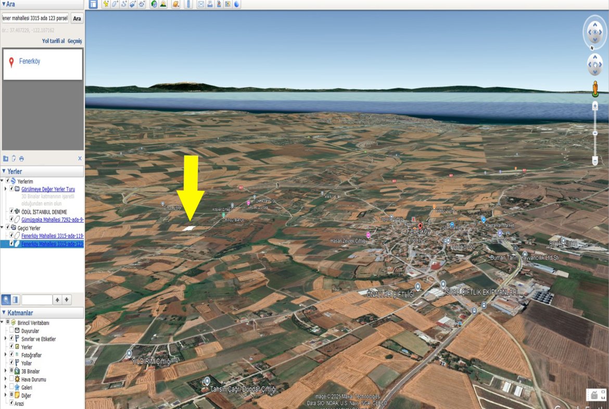Viewport: 609px width, 409px height.
Task: Click the Save Image toolbar icon
Action: (x=219, y=4)
